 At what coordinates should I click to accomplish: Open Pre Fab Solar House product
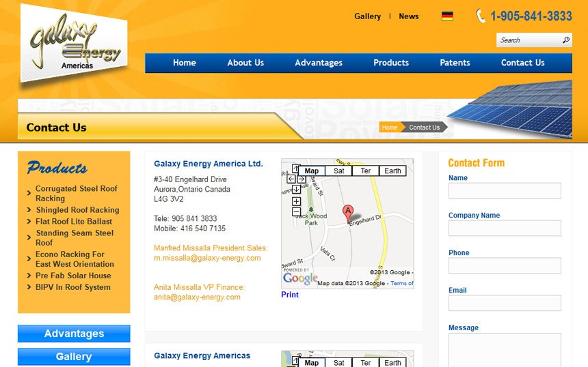point(73,276)
